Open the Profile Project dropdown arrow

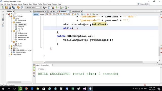tap(68, 7)
